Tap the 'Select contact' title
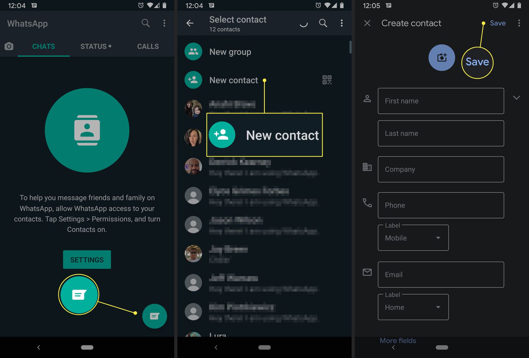The image size is (529, 358). 238,20
